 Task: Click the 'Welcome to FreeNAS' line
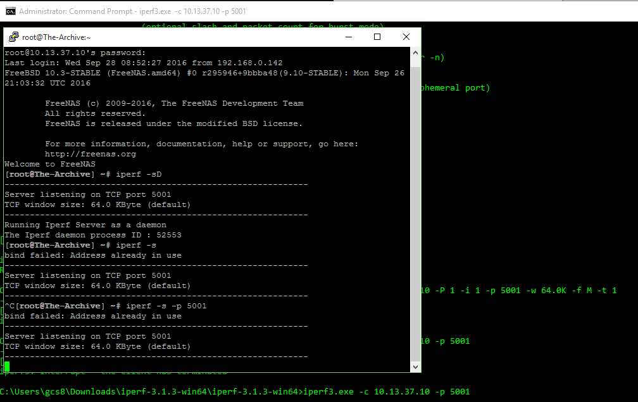[50, 165]
